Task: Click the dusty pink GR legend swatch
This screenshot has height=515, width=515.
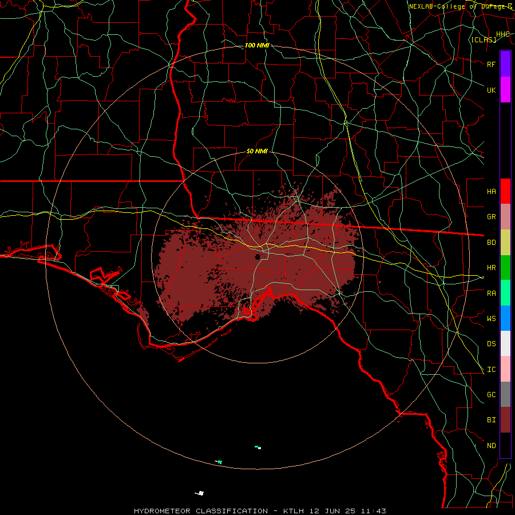Action: coord(505,217)
